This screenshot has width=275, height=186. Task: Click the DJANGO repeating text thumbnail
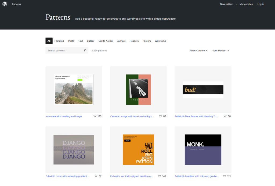coord(74,150)
